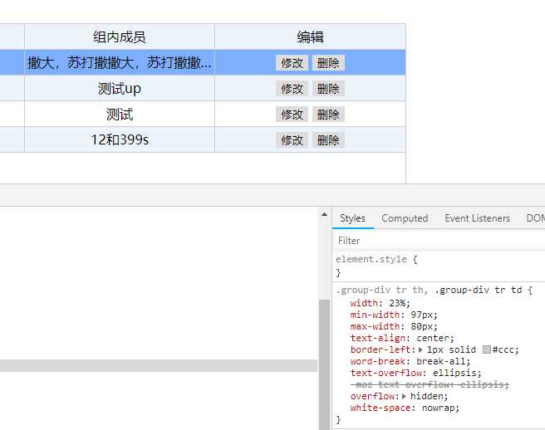This screenshot has width=545, height=430.
Task: Click 删除 button in the 测试up row
Action: tap(328, 89)
